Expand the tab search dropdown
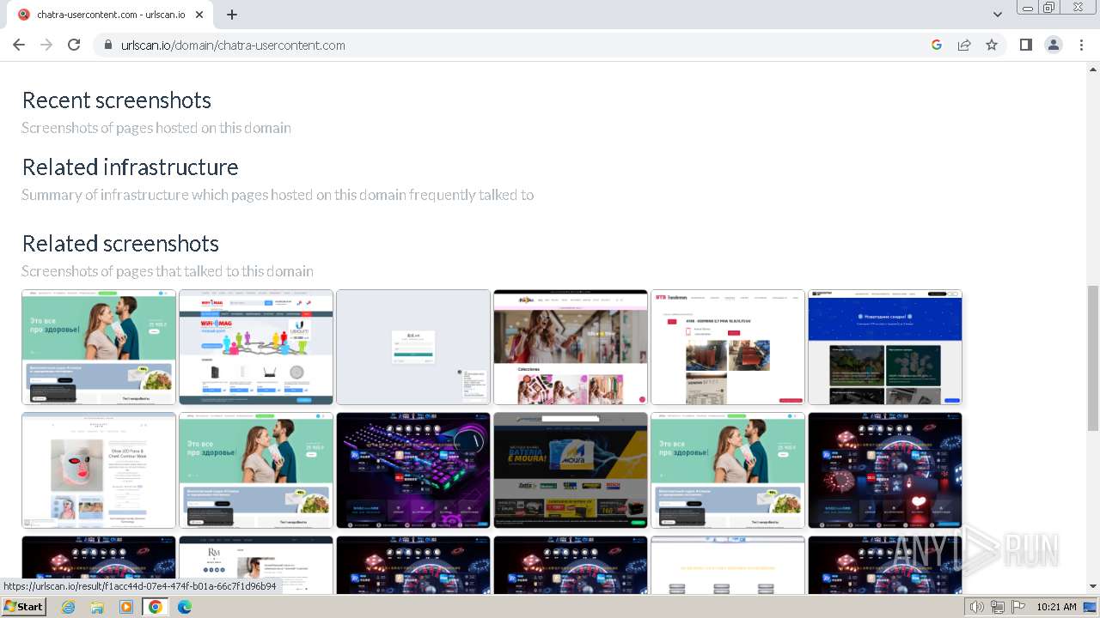 (x=998, y=15)
